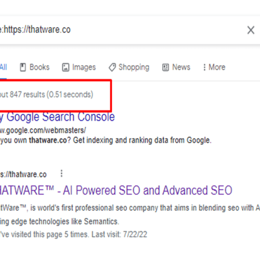Click the 'Get indexing and ranking data' snippet
The width and height of the screenshot is (260, 260).
(142, 140)
